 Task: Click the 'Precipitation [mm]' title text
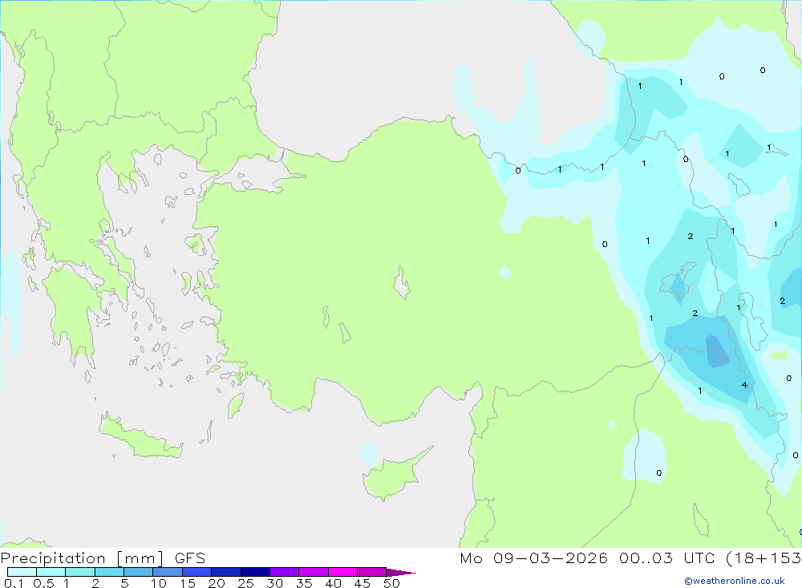point(83,558)
